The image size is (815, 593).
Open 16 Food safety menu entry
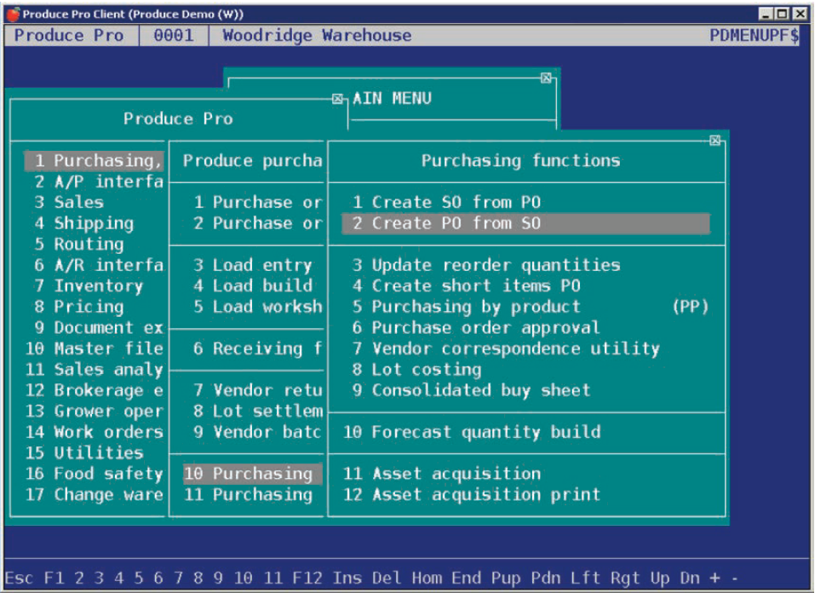click(x=95, y=474)
